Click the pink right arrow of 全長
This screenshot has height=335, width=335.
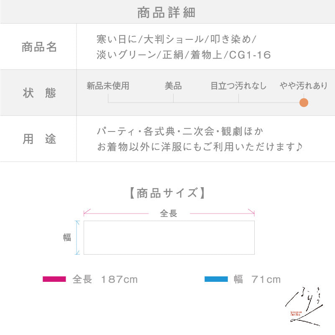coord(222,212)
